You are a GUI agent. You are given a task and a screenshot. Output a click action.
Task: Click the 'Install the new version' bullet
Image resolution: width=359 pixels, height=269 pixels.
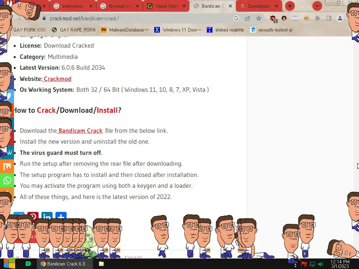(84, 142)
